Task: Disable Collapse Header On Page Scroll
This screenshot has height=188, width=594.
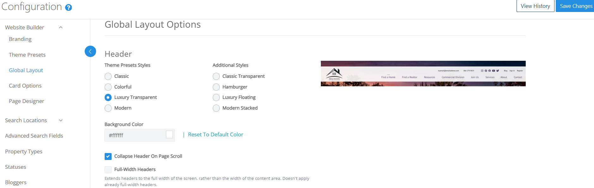Action: coord(108,156)
